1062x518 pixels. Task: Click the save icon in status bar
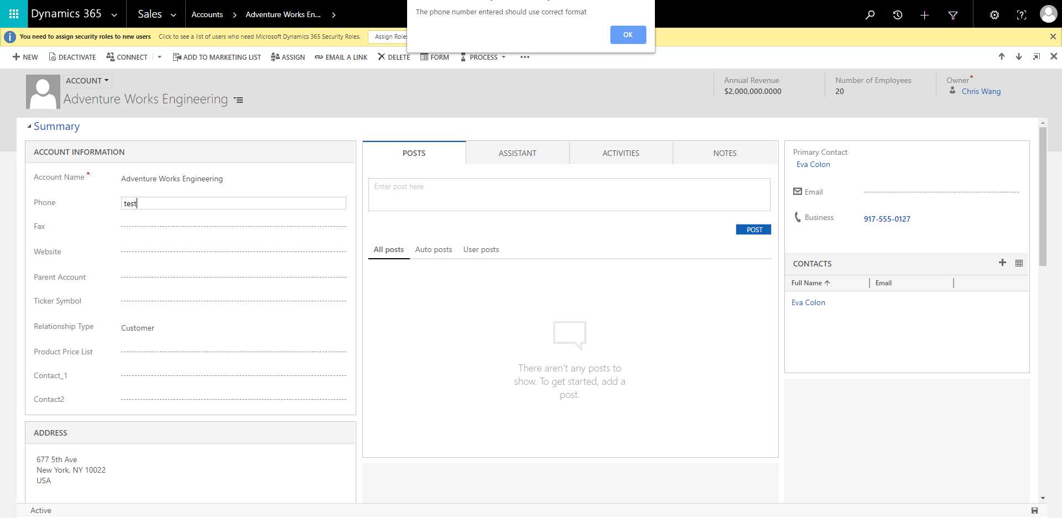pos(1034,510)
